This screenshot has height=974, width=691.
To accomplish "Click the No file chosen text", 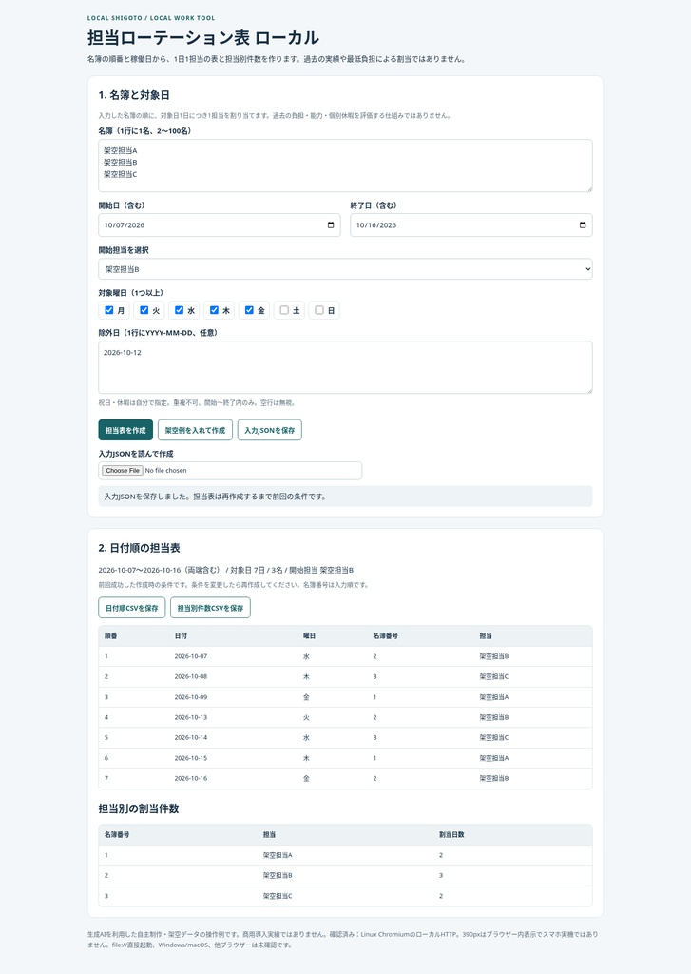I will (x=165, y=470).
